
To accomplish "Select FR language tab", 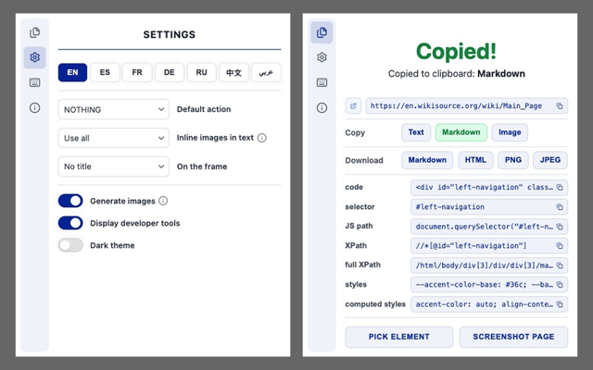I will [x=137, y=72].
